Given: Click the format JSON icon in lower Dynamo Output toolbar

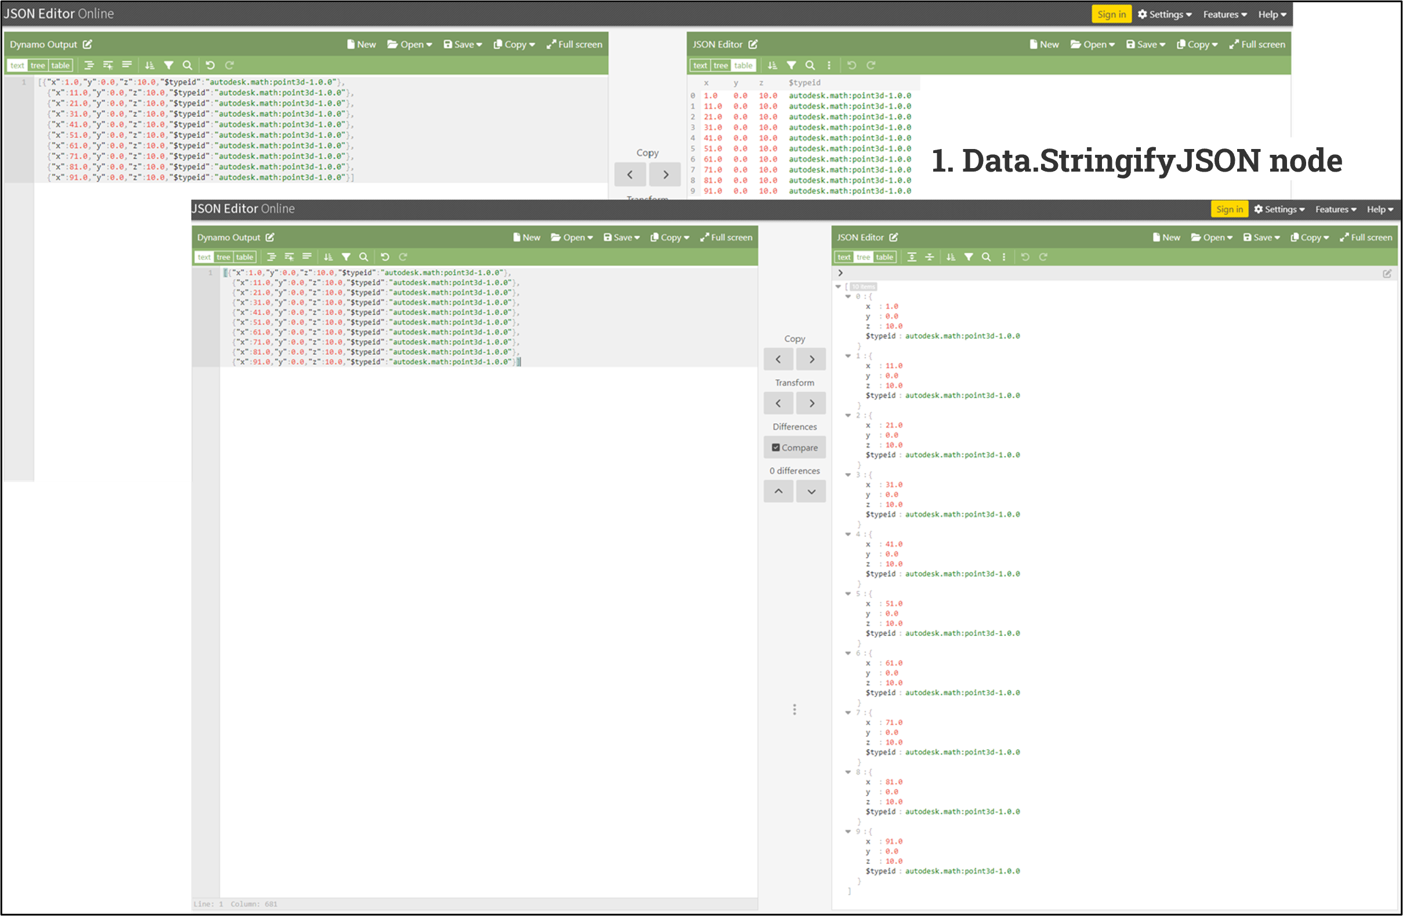Looking at the screenshot, I should (x=271, y=257).
